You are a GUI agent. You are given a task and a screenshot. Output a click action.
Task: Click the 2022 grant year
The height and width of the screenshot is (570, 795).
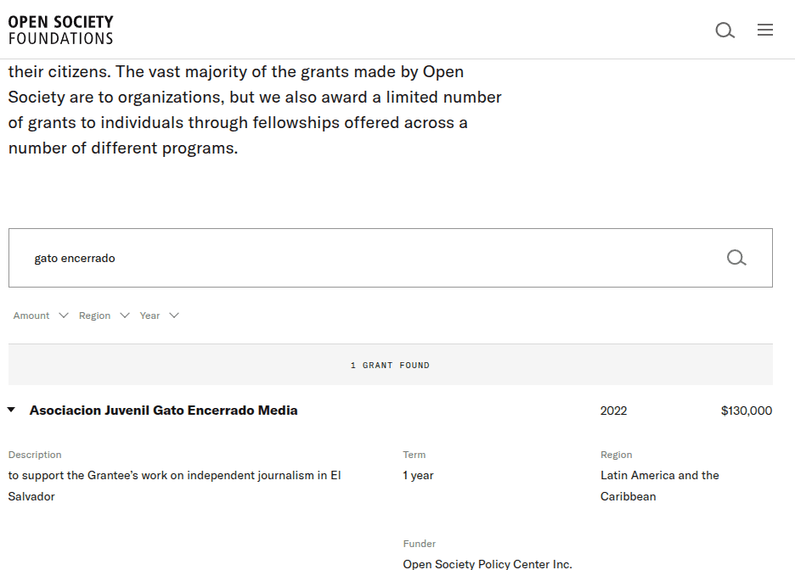click(613, 411)
